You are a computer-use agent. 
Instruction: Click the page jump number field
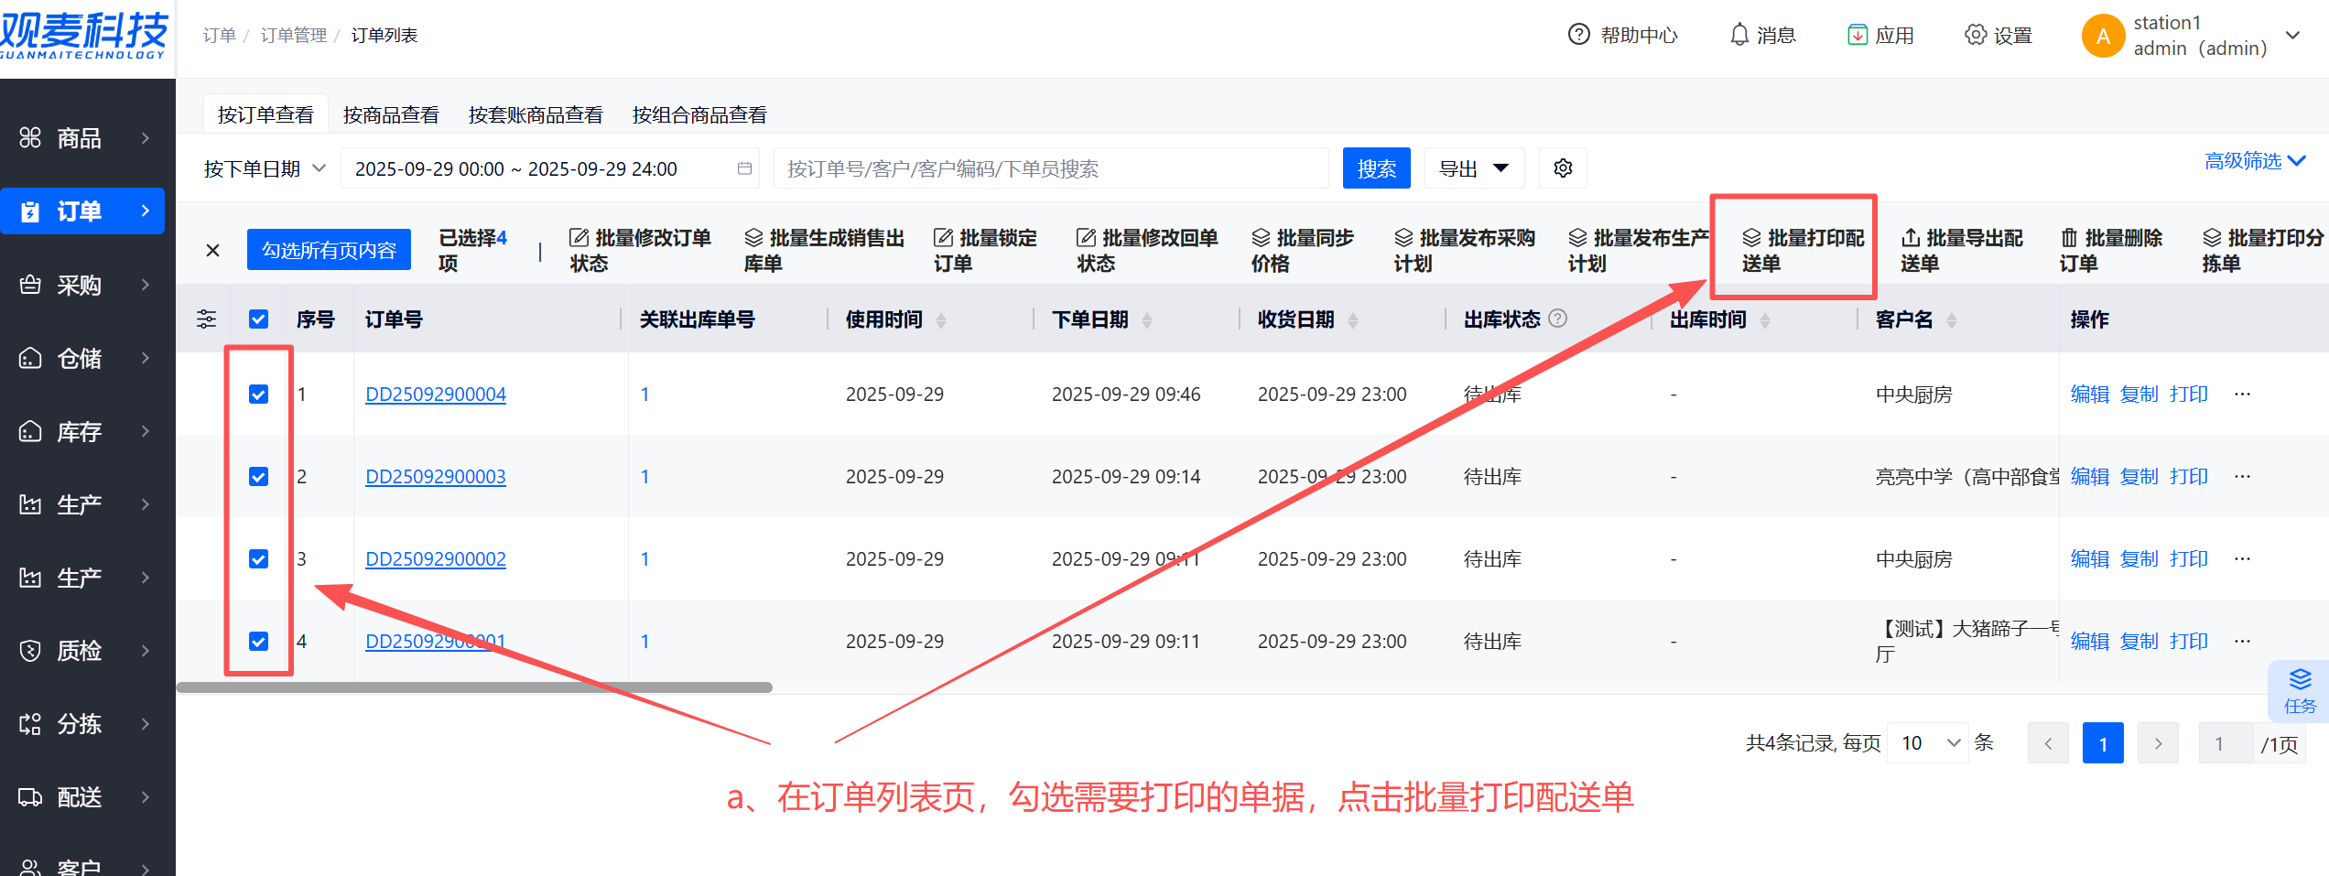2226,743
